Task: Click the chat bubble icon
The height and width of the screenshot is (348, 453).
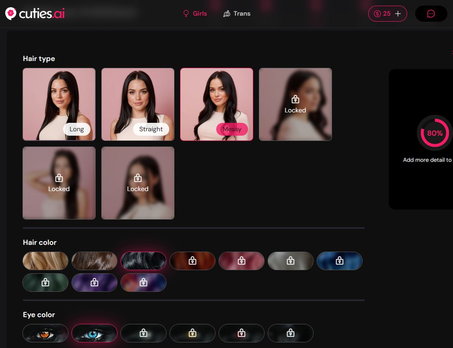Action: pos(431,13)
